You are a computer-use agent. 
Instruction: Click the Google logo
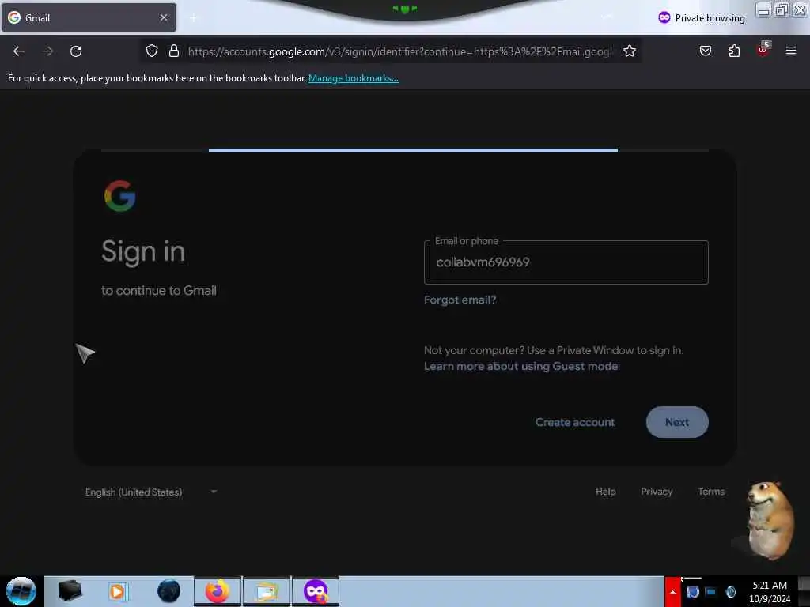coord(120,196)
